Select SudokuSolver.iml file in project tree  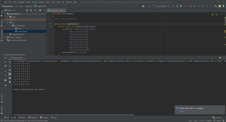[17, 34]
